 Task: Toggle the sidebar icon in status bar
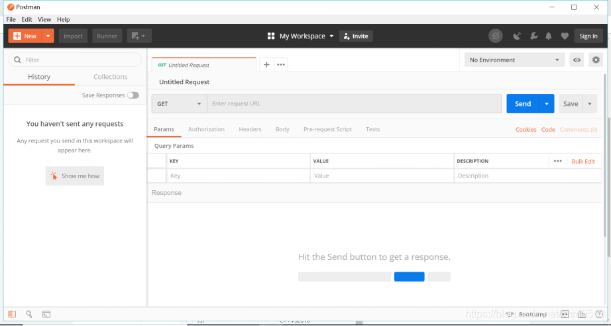point(12,314)
